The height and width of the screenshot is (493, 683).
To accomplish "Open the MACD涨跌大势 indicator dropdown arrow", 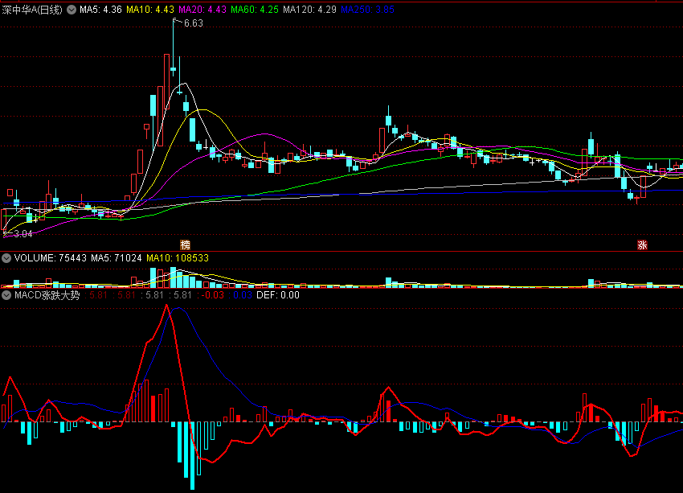I will (x=6, y=295).
